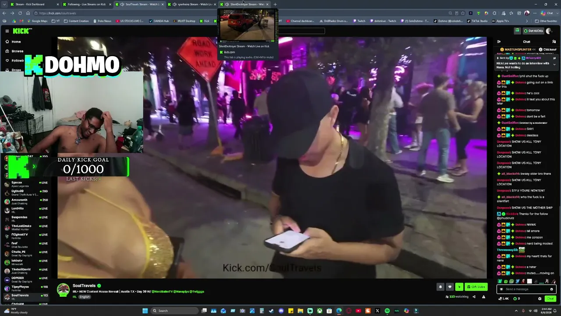This screenshot has width=561, height=316.
Task: Open the Windows Start menu
Action: point(145,311)
